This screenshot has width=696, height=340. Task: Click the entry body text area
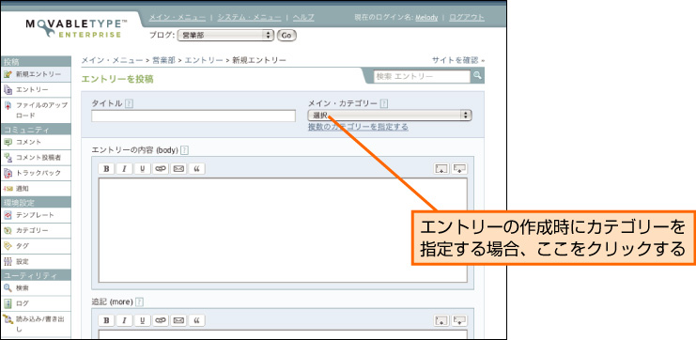tap(283, 230)
